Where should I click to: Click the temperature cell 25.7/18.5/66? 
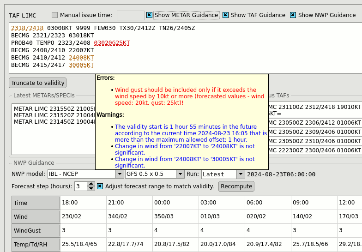tap(314, 244)
